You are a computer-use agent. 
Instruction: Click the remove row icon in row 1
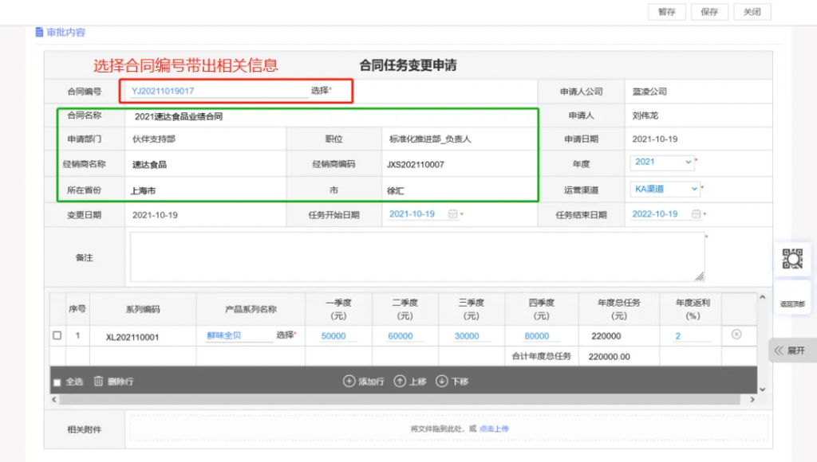(x=736, y=335)
